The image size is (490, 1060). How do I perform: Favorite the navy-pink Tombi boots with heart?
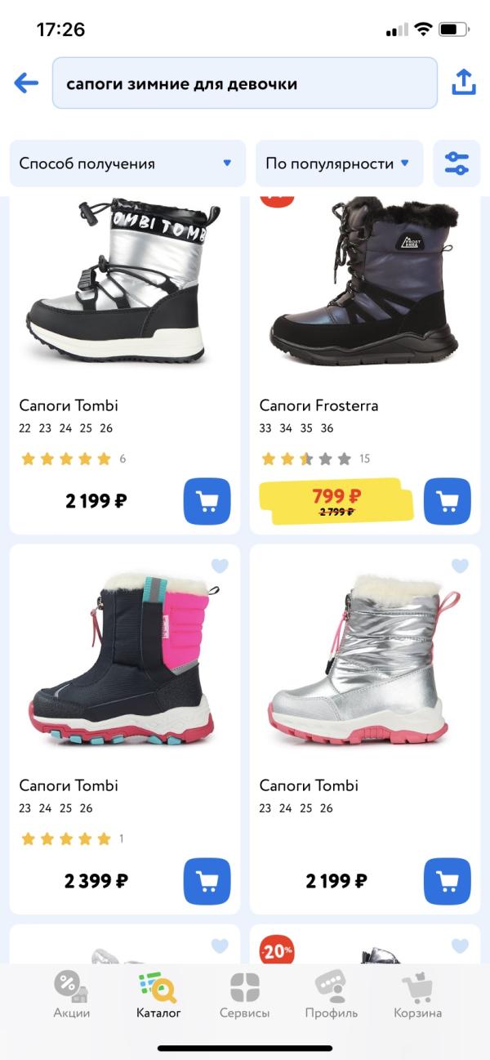pos(220,566)
